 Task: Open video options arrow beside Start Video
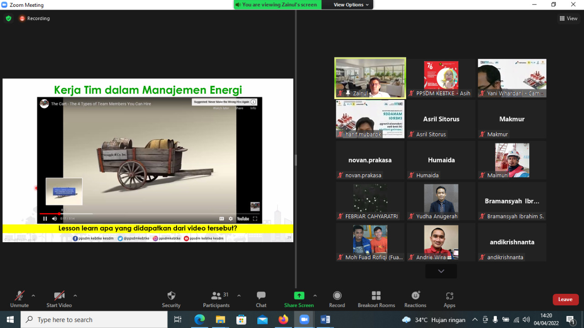[x=75, y=296]
